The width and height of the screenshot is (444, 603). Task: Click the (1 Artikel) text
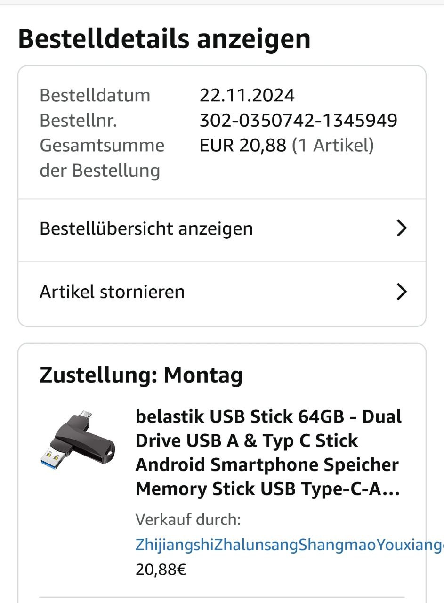pyautogui.click(x=332, y=146)
